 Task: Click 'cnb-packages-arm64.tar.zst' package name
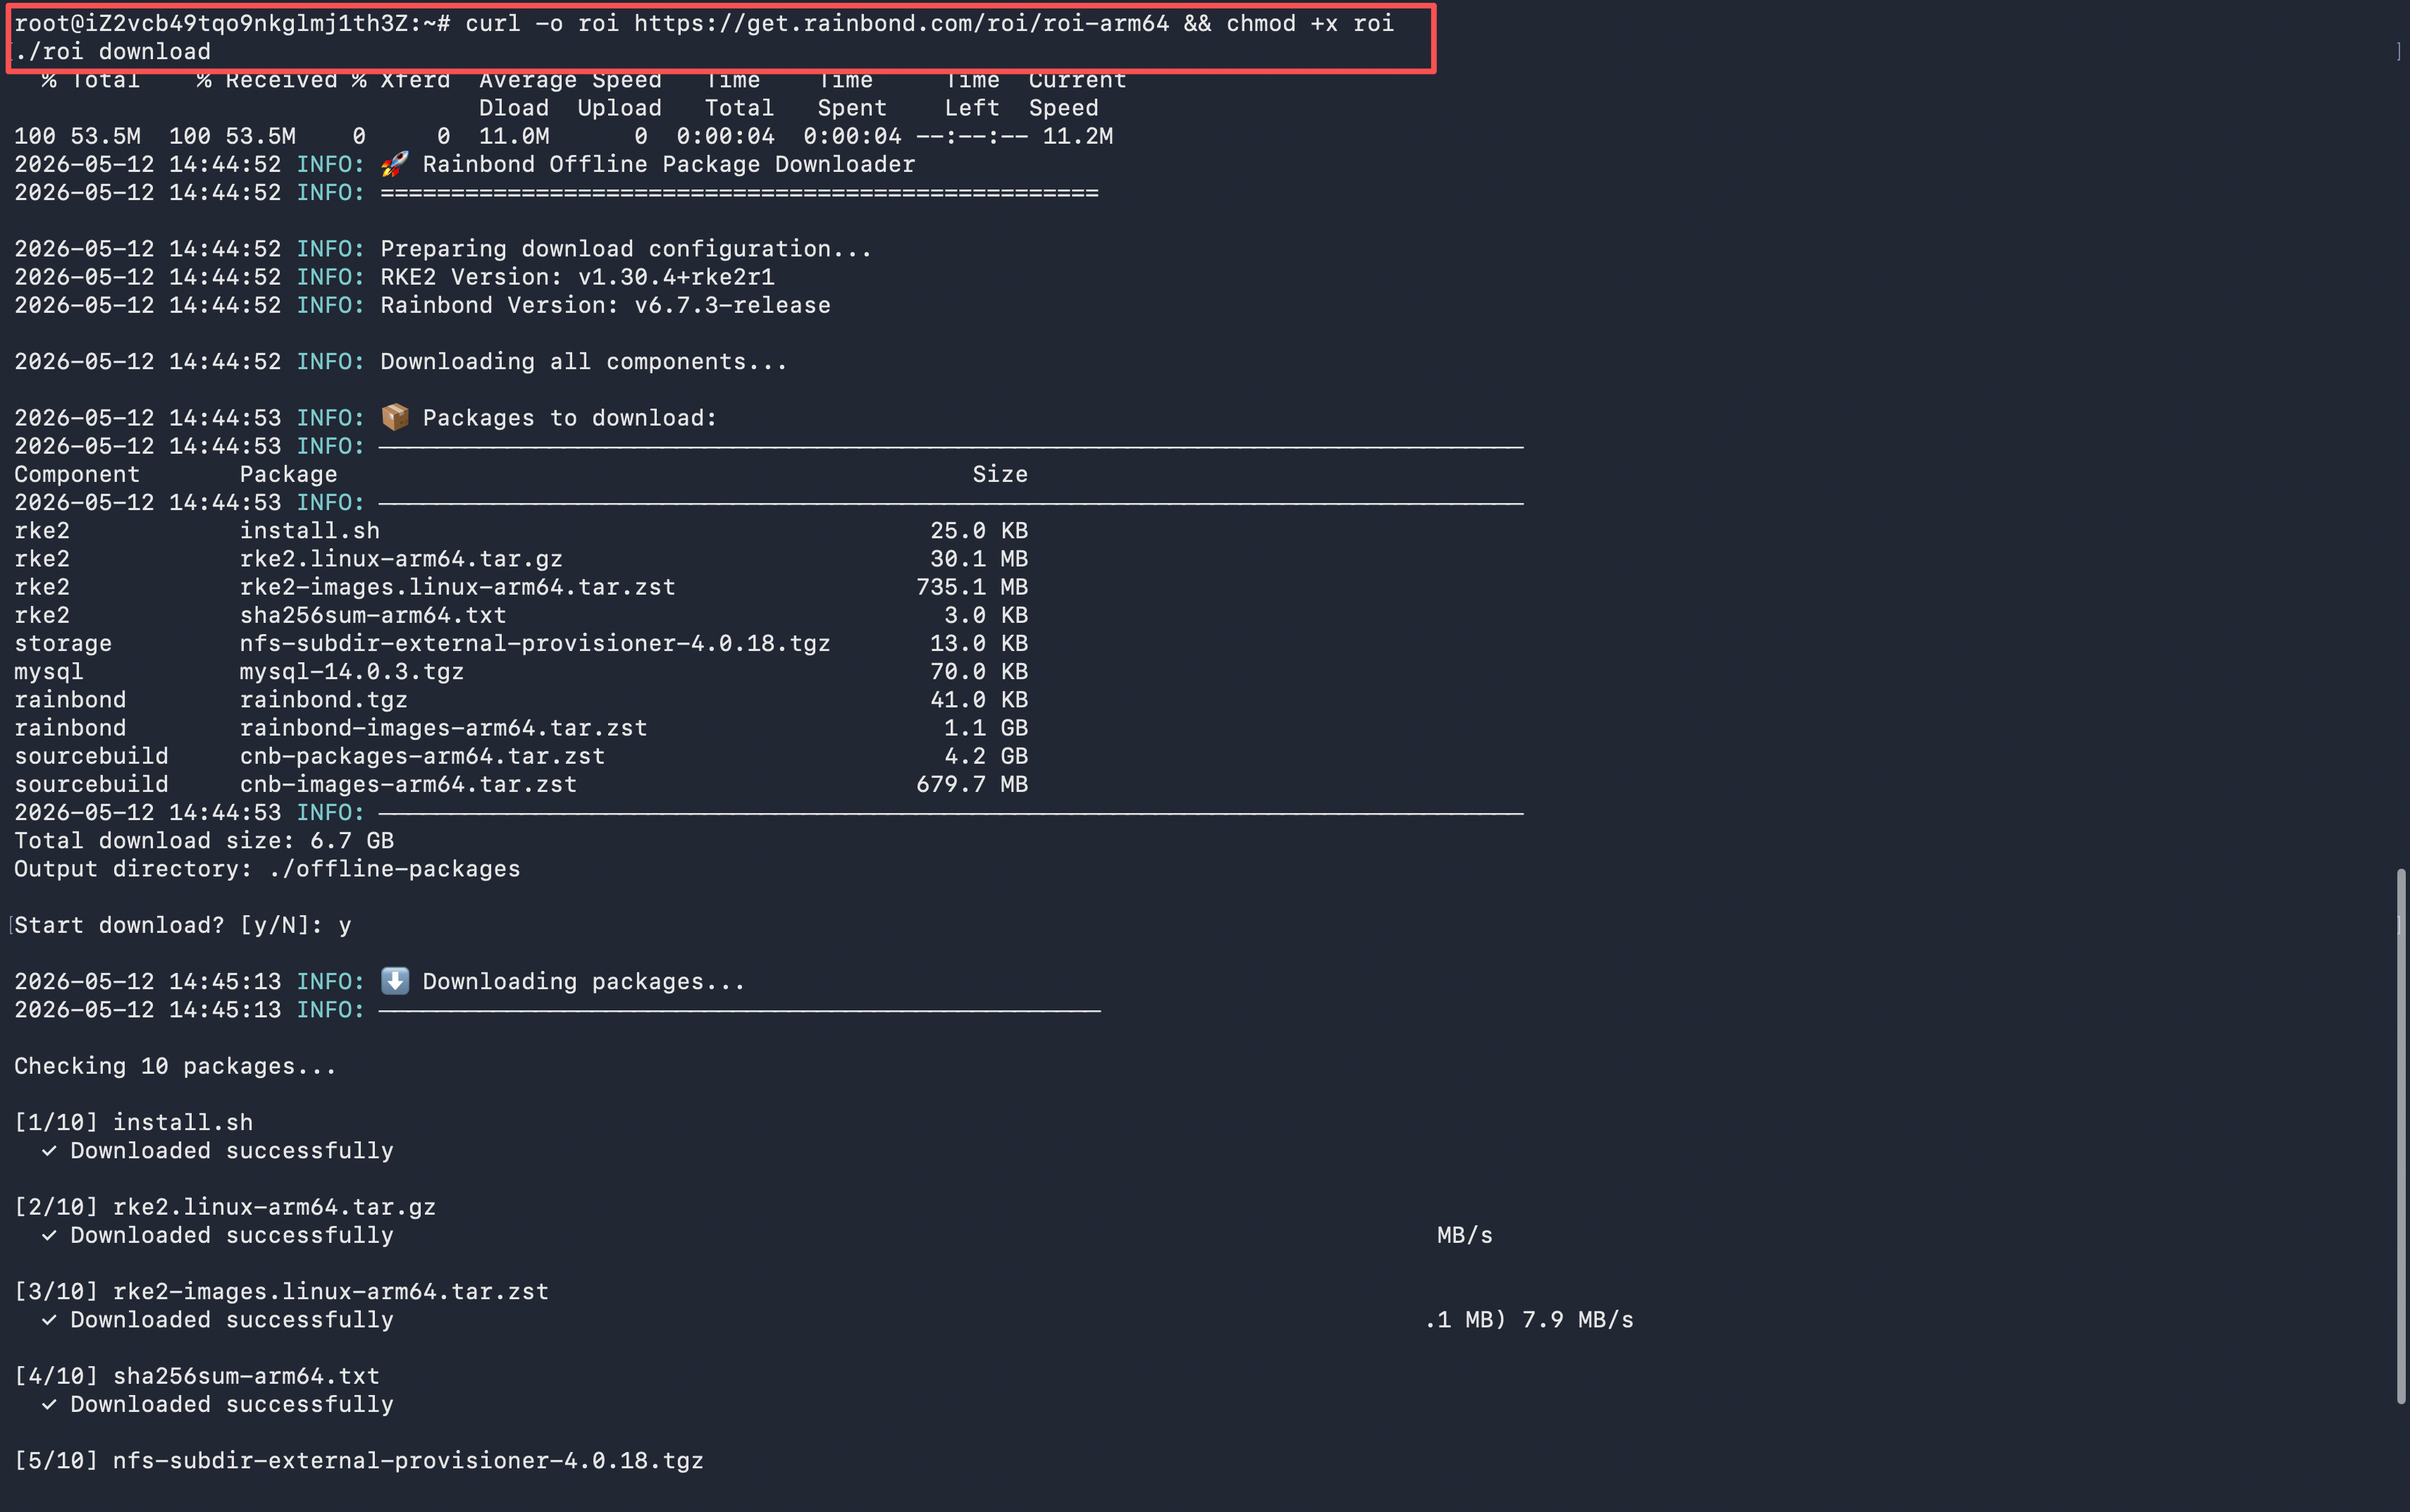(x=422, y=756)
